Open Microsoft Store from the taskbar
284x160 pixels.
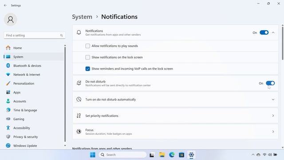pos(181,155)
